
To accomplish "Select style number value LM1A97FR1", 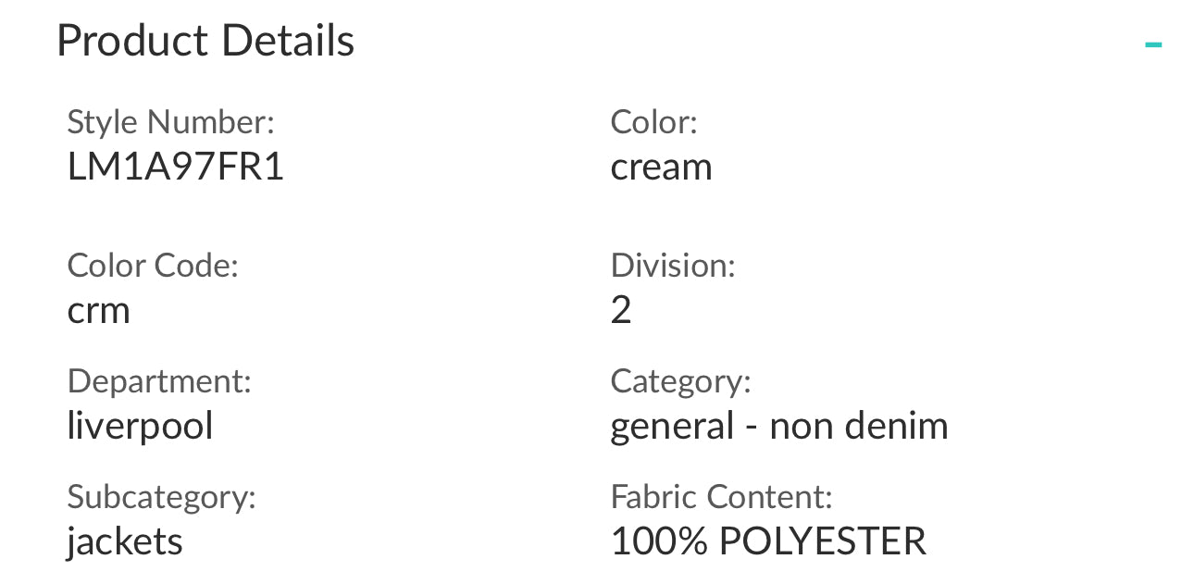I will [x=176, y=168].
